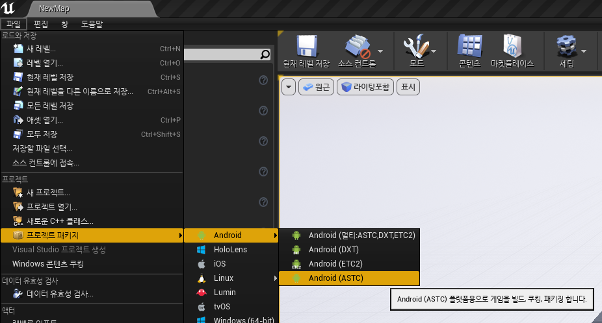Expand the Android submenu arrow

pos(275,235)
